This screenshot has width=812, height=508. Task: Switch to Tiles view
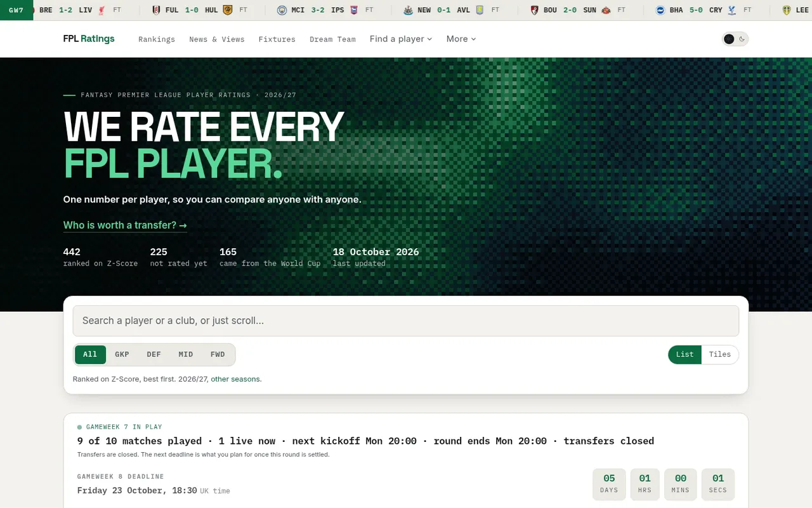pyautogui.click(x=720, y=354)
